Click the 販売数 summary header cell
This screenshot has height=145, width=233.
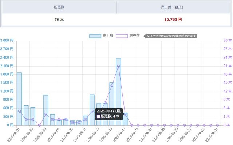click(x=59, y=7)
